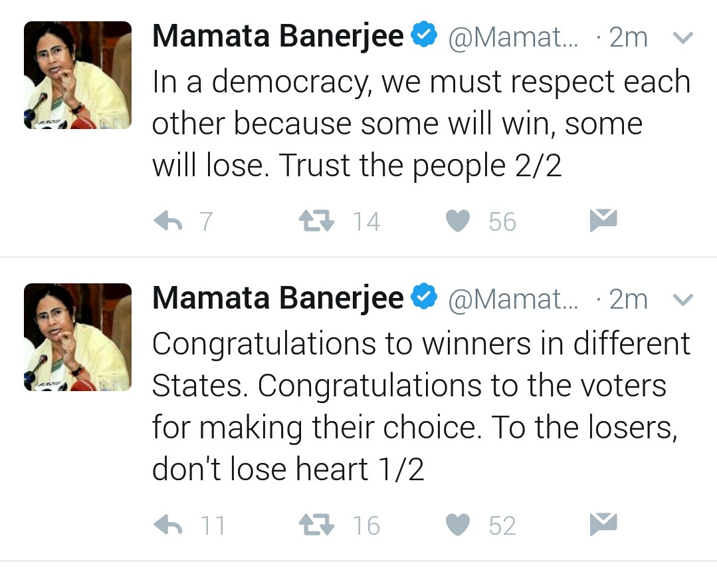Image resolution: width=717 pixels, height=576 pixels.
Task: Open profile photo on the first tweet
Action: point(78,75)
